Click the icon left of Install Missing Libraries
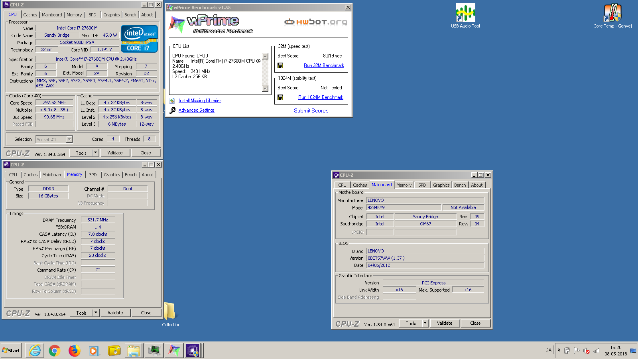 point(172,101)
